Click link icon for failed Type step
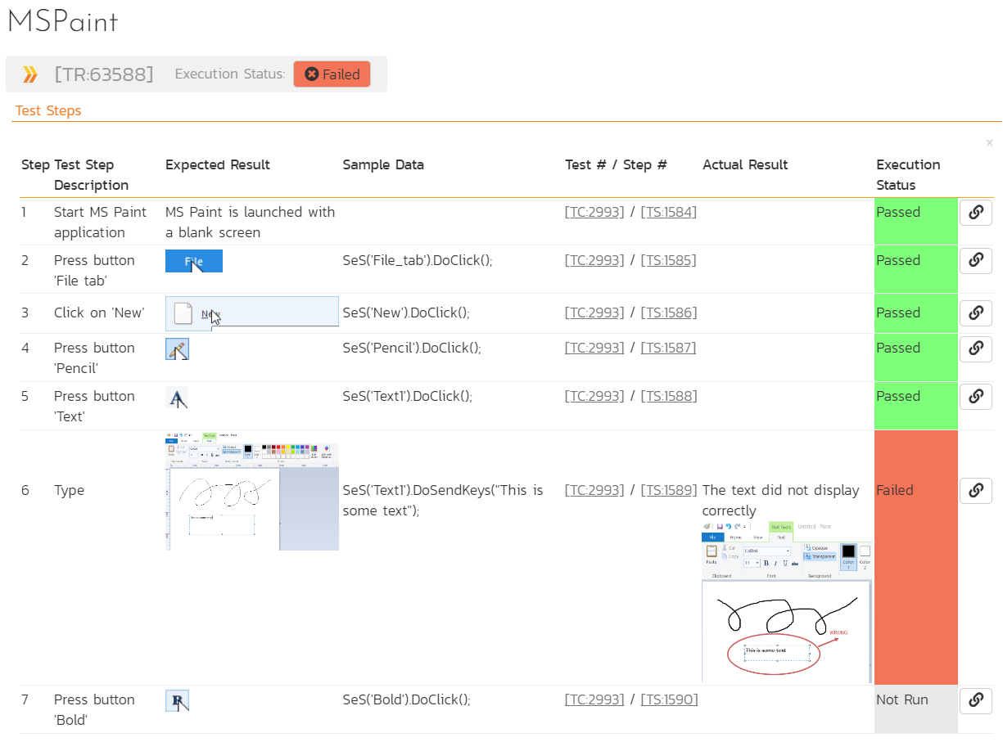 [975, 491]
